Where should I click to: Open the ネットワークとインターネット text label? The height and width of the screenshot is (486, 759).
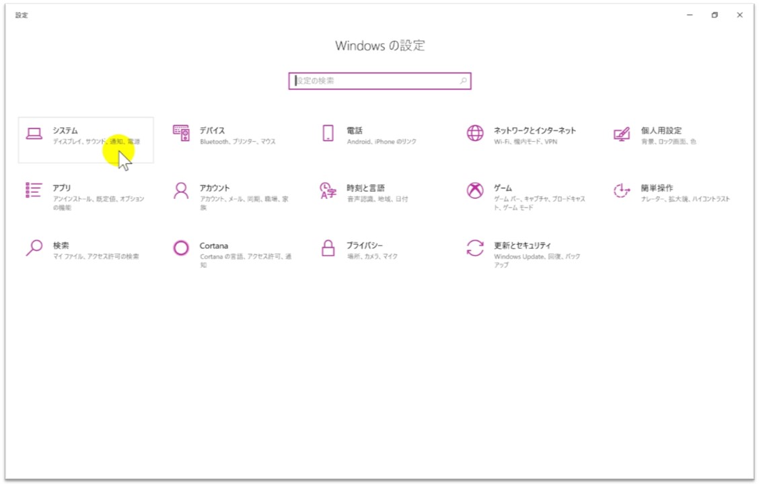(x=534, y=130)
